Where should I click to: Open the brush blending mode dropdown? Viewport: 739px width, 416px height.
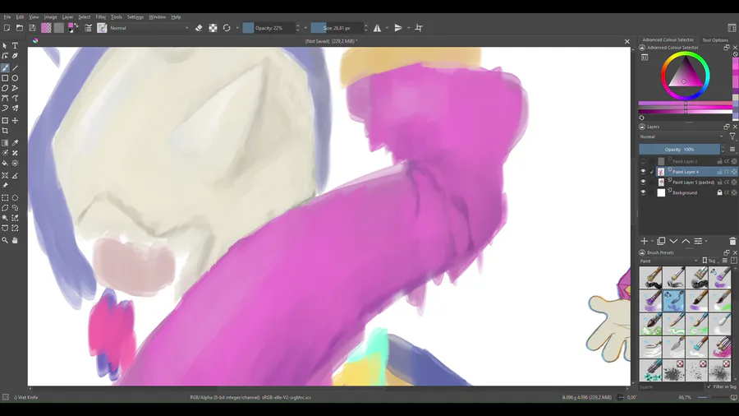(x=149, y=28)
